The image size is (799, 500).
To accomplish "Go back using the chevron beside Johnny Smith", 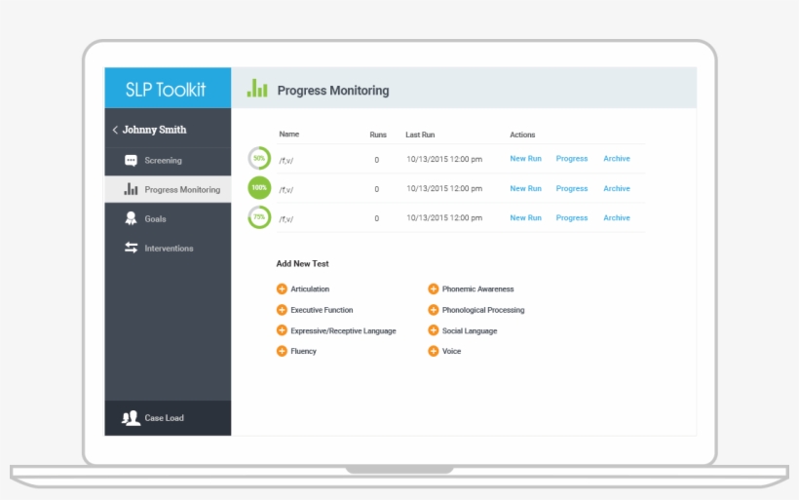I will 115,130.
